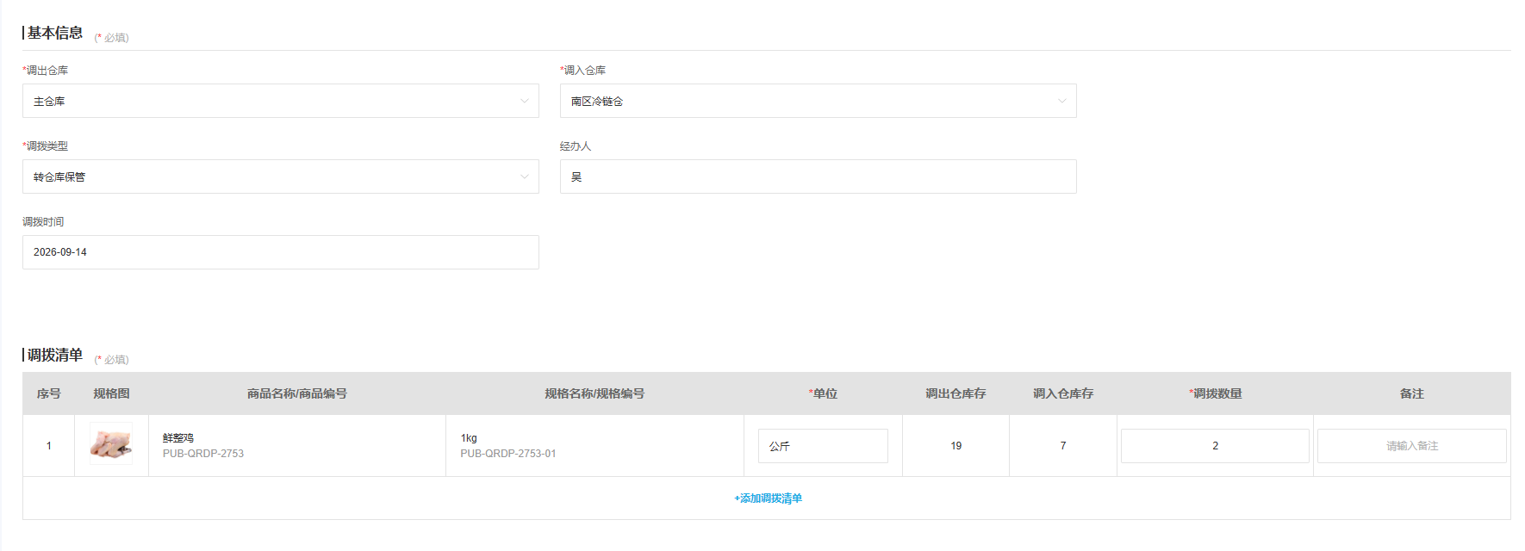Image resolution: width=1525 pixels, height=551 pixels.
Task: Click the spec name 1kg
Action: (x=469, y=438)
